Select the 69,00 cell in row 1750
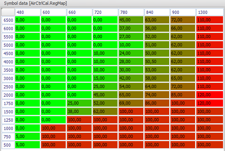This screenshot has width=225, height=151. pyautogui.click(x=131, y=103)
